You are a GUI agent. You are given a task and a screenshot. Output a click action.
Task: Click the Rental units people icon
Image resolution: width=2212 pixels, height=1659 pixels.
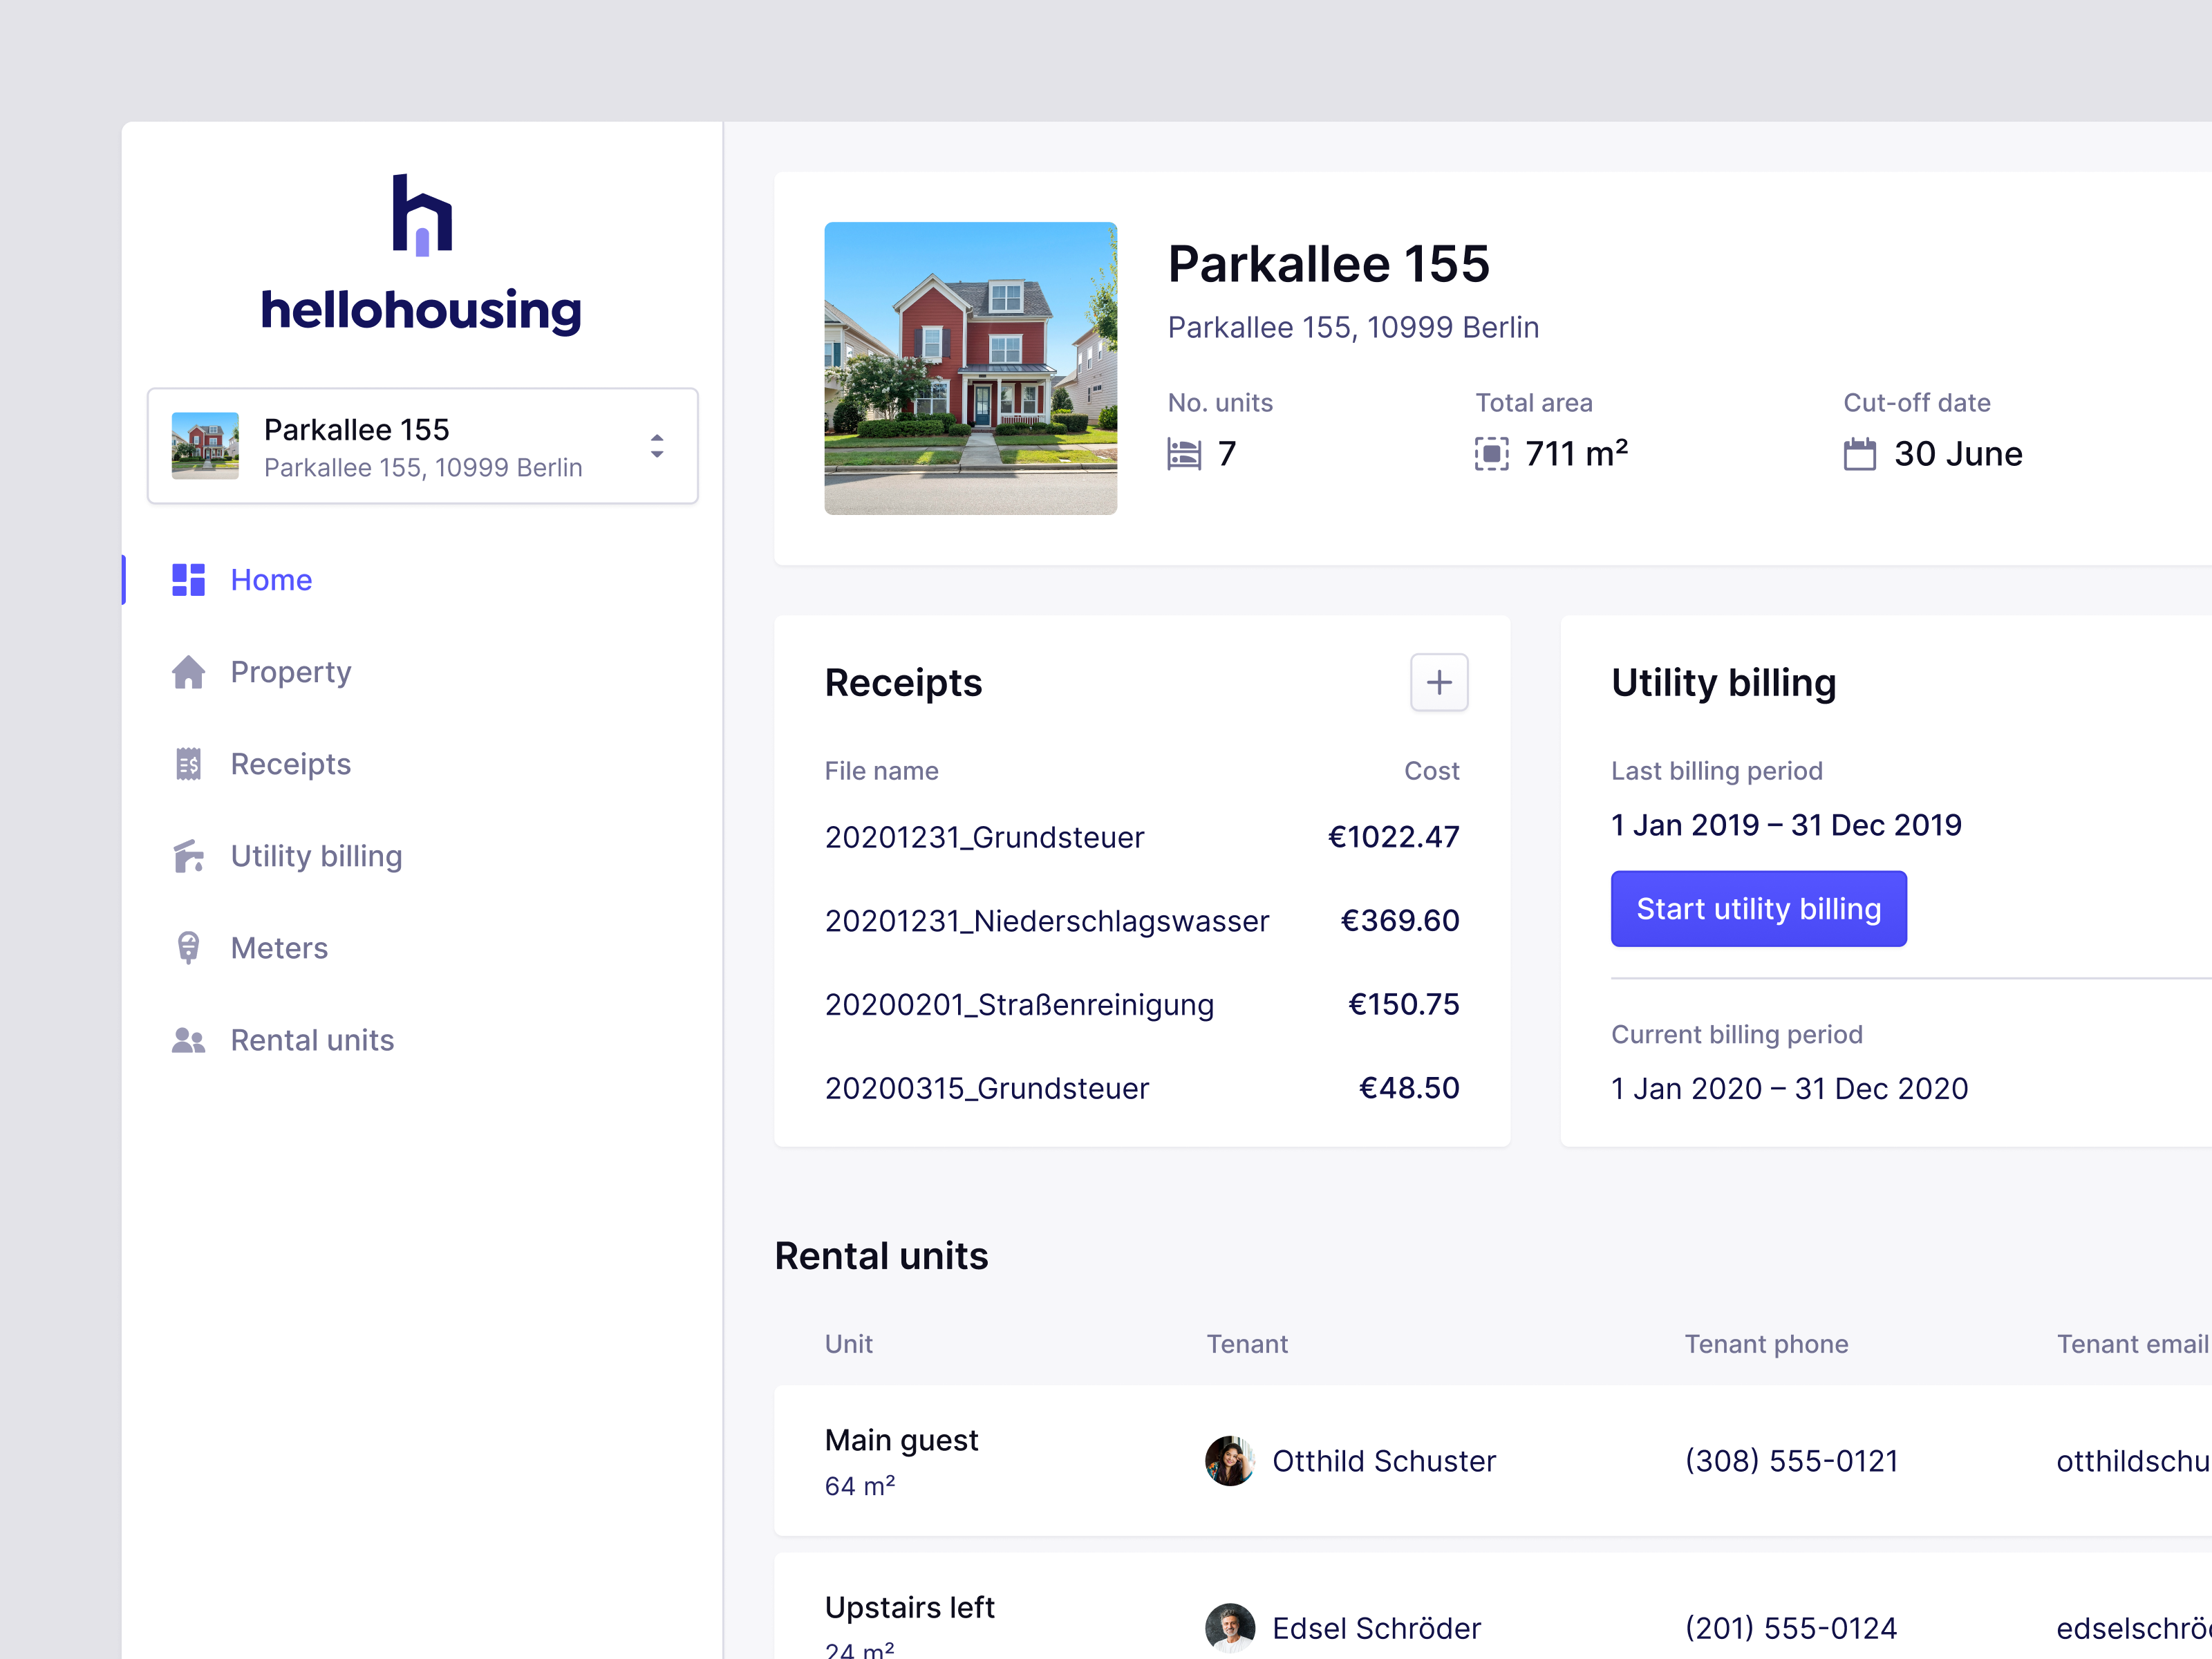(x=188, y=1040)
